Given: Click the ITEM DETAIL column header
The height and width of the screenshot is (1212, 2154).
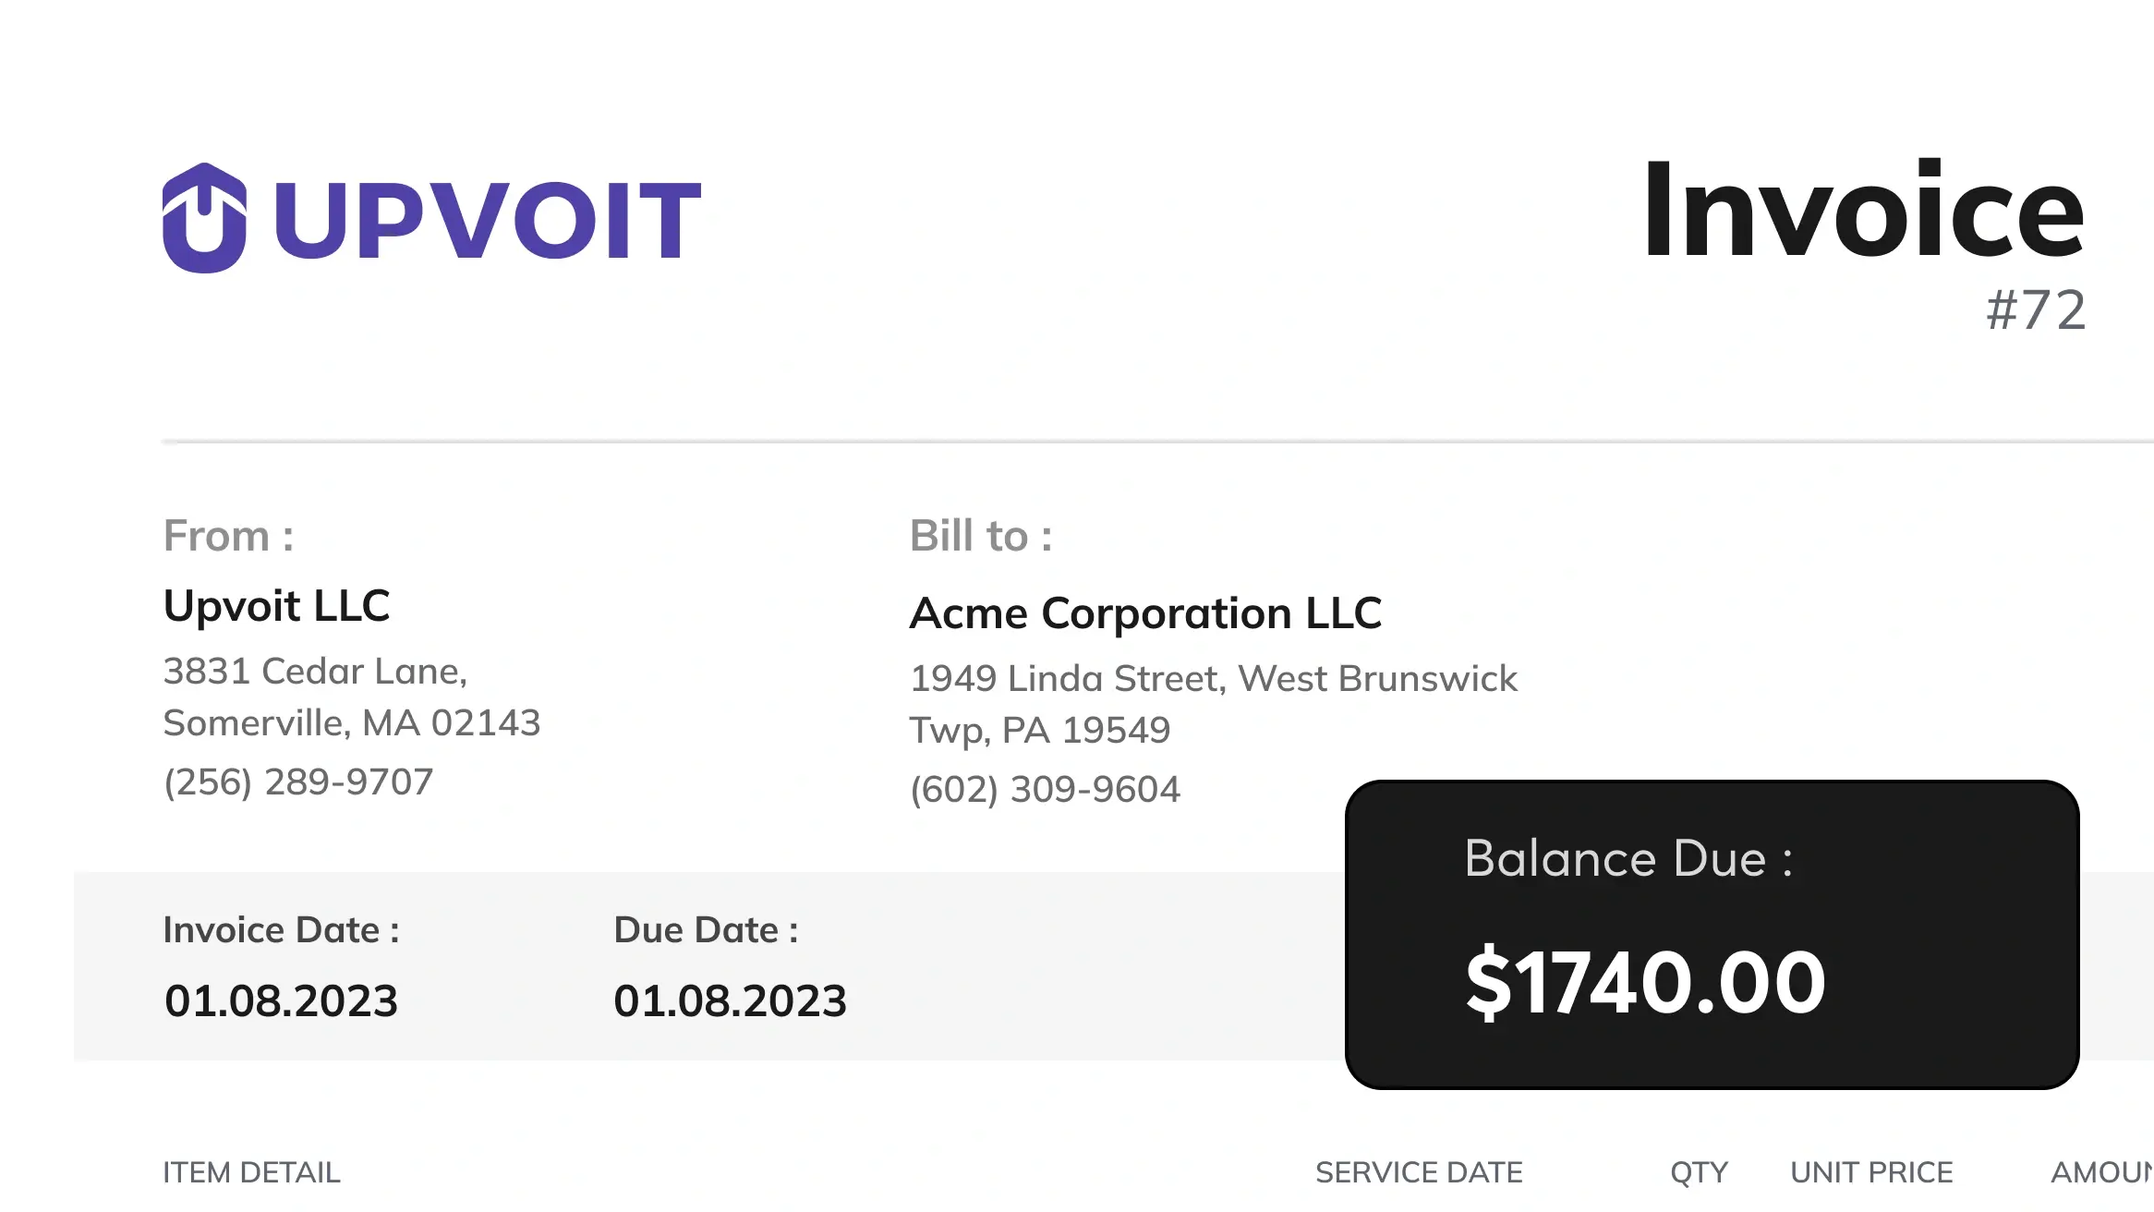Looking at the screenshot, I should coord(251,1173).
